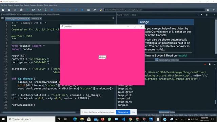Viewport: 217px width, 122px height.
Task: Browse for a working directory
Action: pyautogui.click(x=208, y=10)
